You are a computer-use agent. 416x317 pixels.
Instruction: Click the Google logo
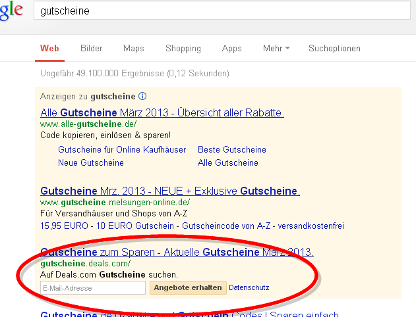11,10
